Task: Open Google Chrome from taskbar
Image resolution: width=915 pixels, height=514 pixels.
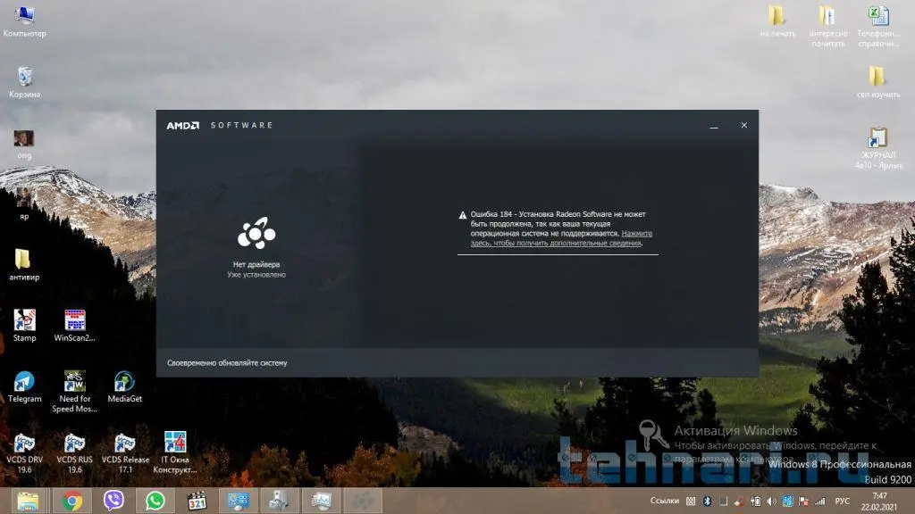Action: [x=71, y=501]
